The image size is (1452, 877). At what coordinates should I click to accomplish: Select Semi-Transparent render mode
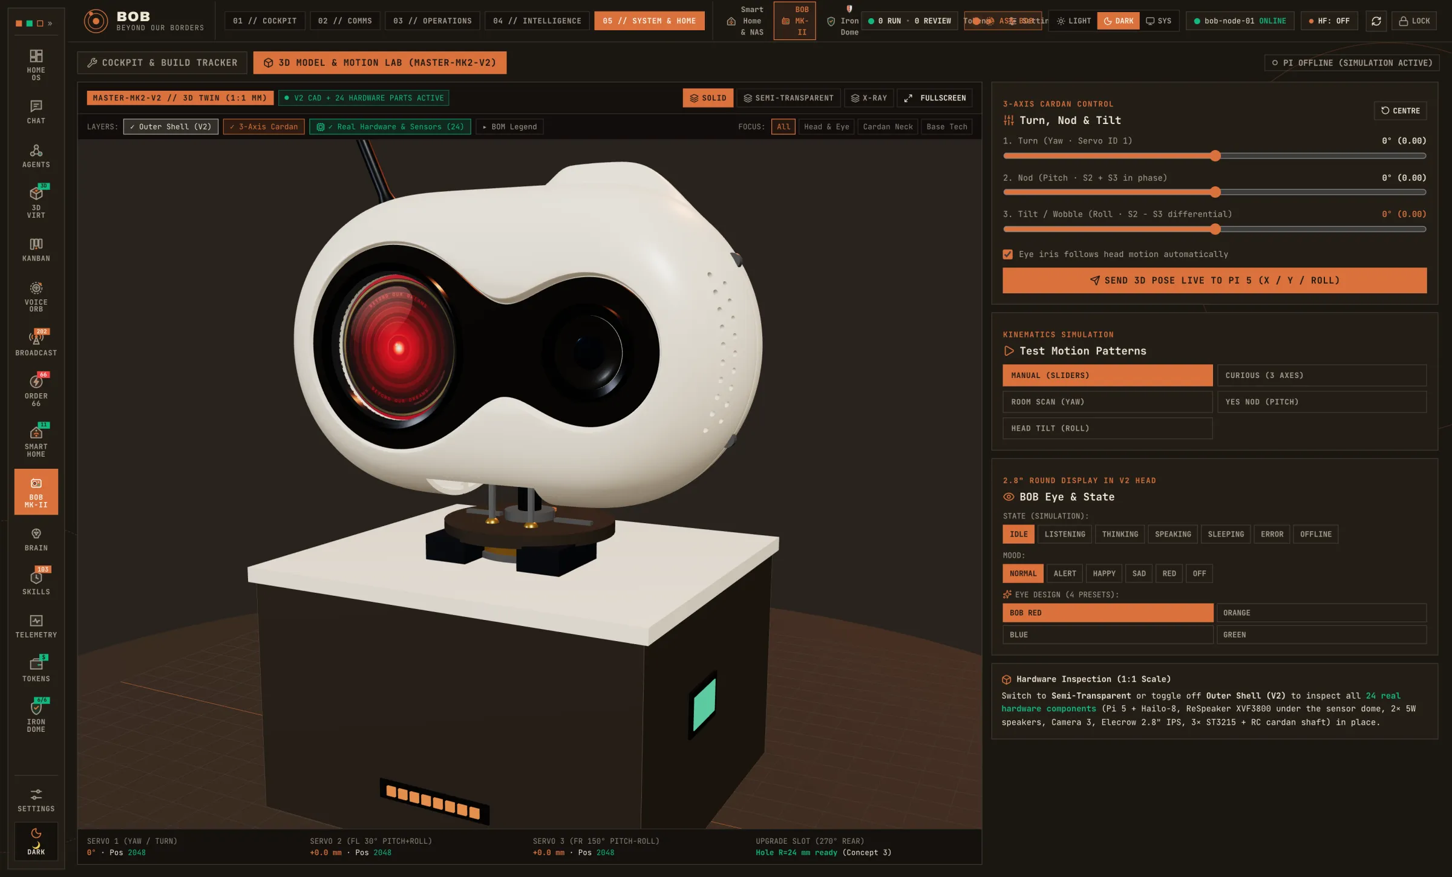coord(788,98)
